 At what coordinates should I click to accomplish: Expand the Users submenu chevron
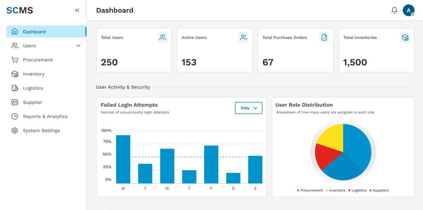point(78,46)
